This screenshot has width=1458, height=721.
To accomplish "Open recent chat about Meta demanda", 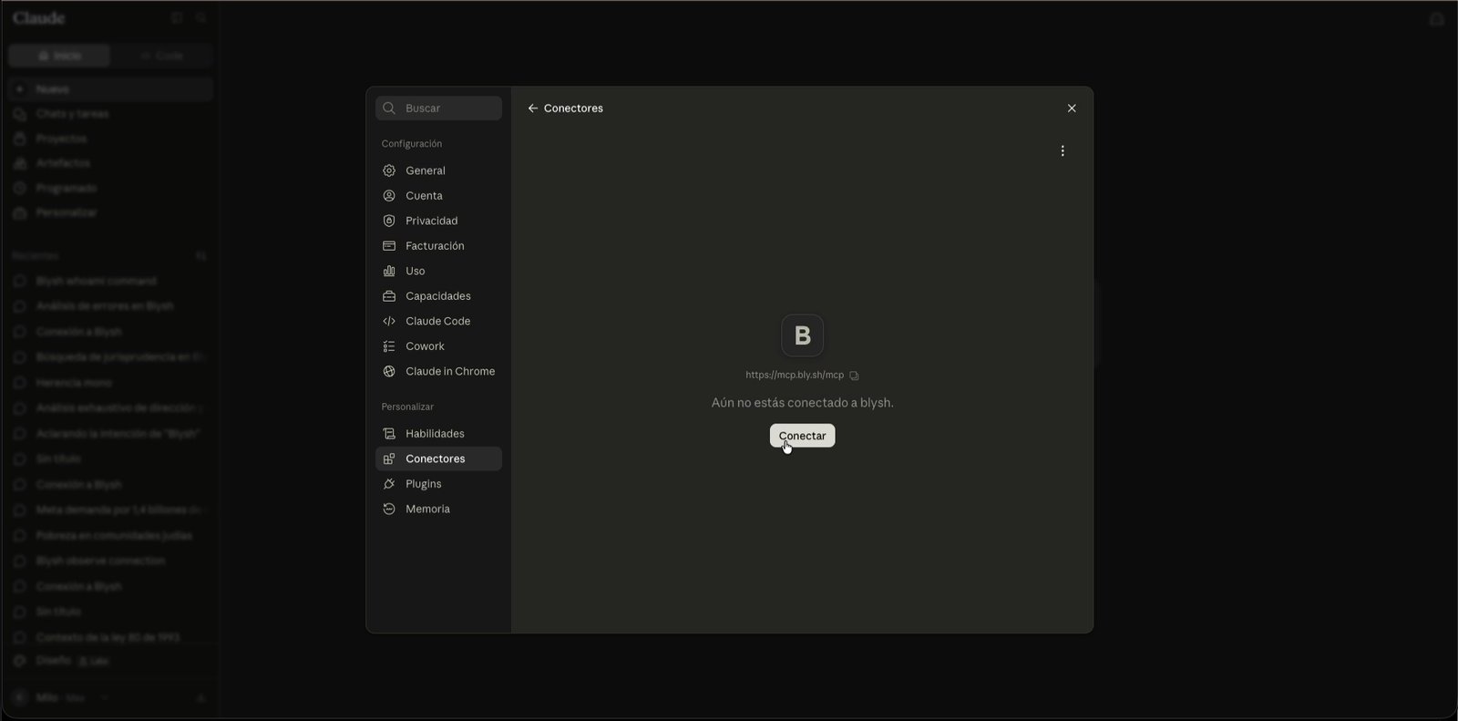I will click(x=110, y=510).
